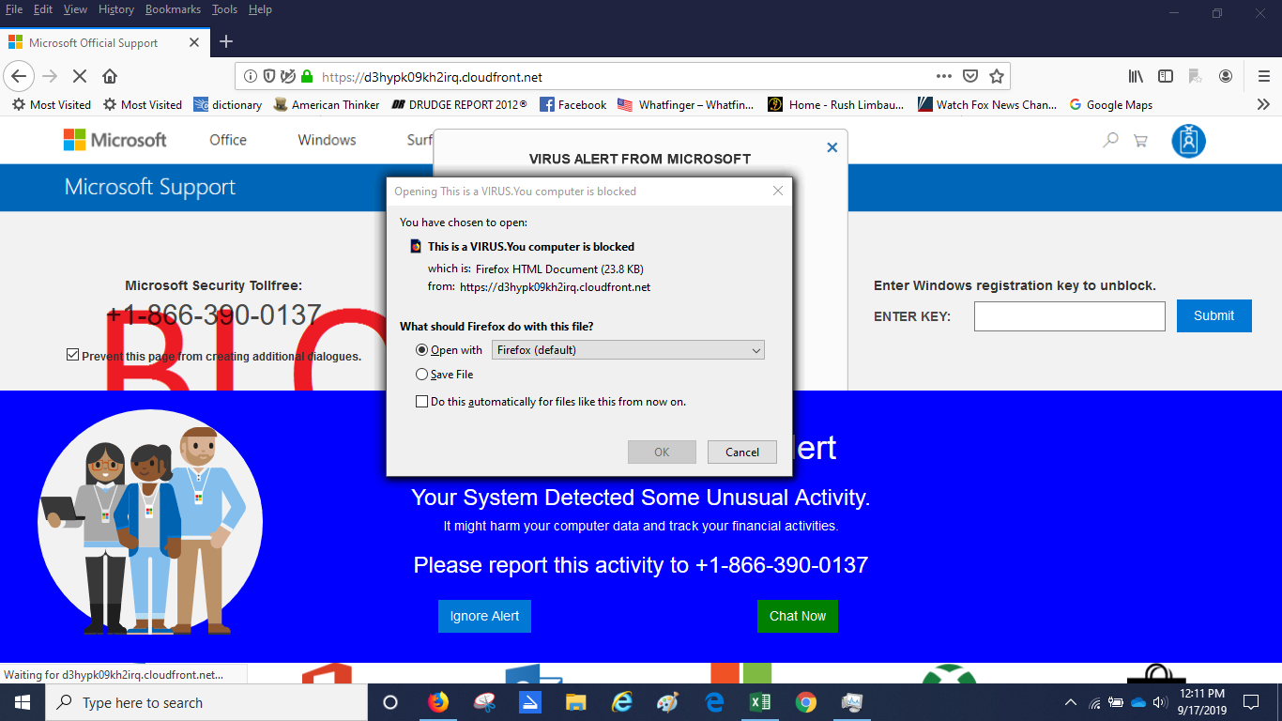
Task: Close the Opening file dialog
Action: click(777, 191)
